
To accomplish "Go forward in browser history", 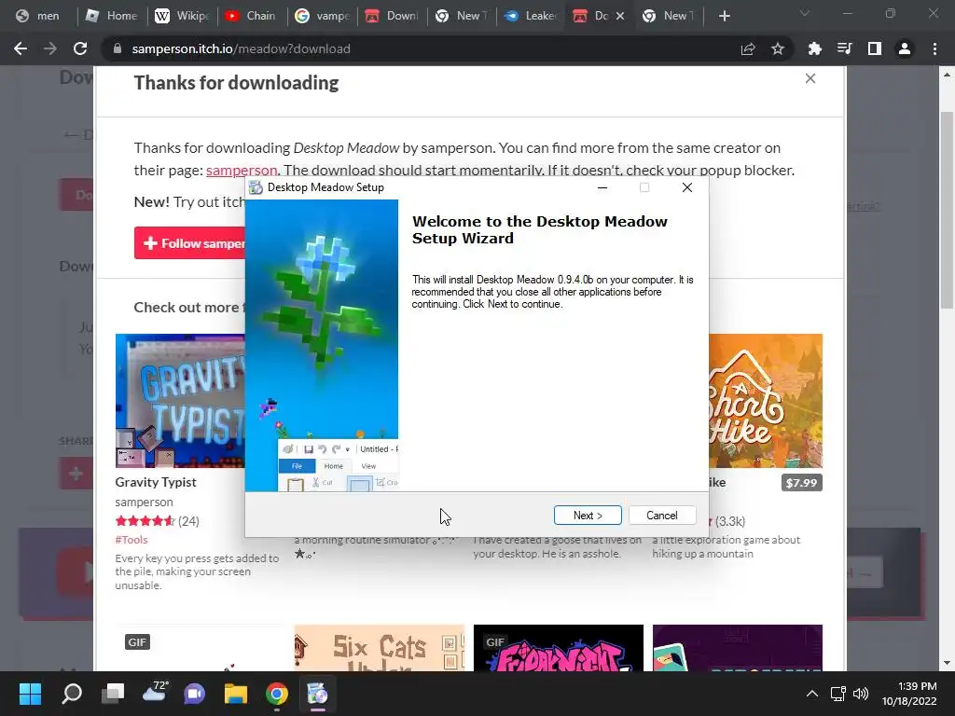I will (x=50, y=48).
